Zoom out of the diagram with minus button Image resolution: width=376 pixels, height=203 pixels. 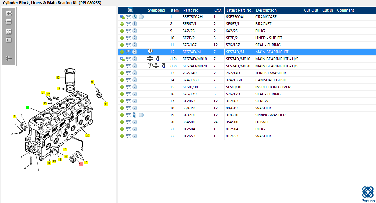pyautogui.click(x=9, y=22)
